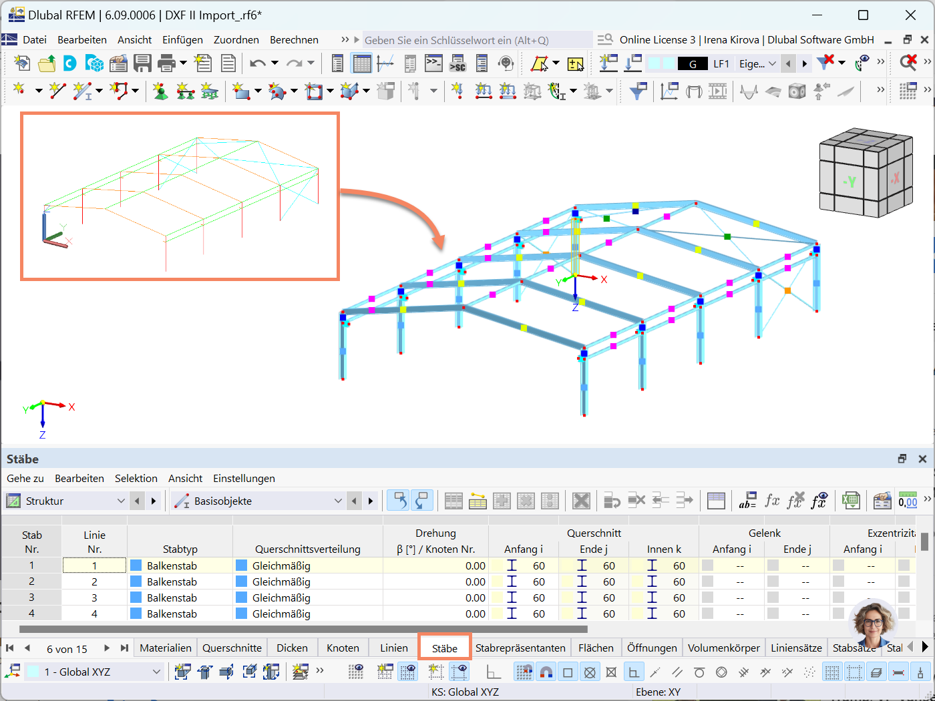Image resolution: width=935 pixels, height=701 pixels.
Task: Click the keyword search input field
Action: (467, 40)
